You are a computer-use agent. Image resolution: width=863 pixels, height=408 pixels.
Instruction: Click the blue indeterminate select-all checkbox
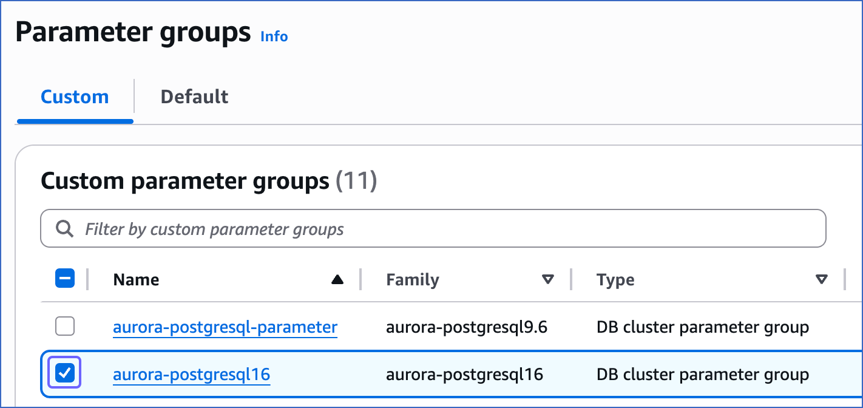tap(64, 278)
